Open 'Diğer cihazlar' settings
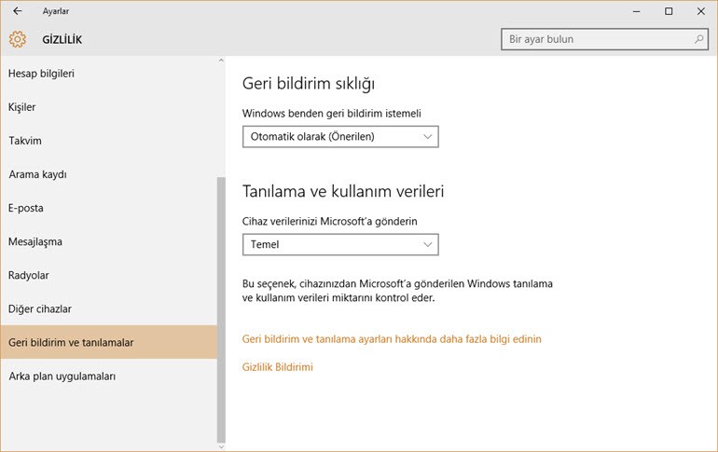 click(40, 308)
